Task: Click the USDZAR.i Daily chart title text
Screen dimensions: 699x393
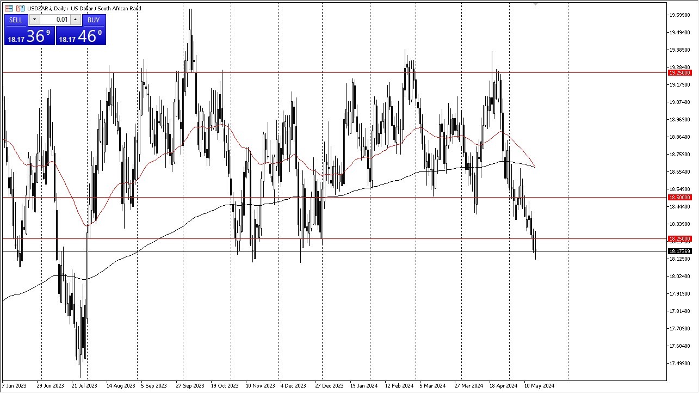Action: [84, 9]
